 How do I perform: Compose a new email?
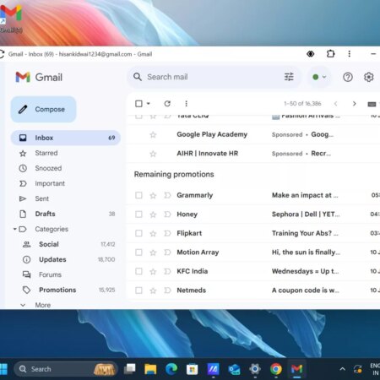tap(43, 109)
